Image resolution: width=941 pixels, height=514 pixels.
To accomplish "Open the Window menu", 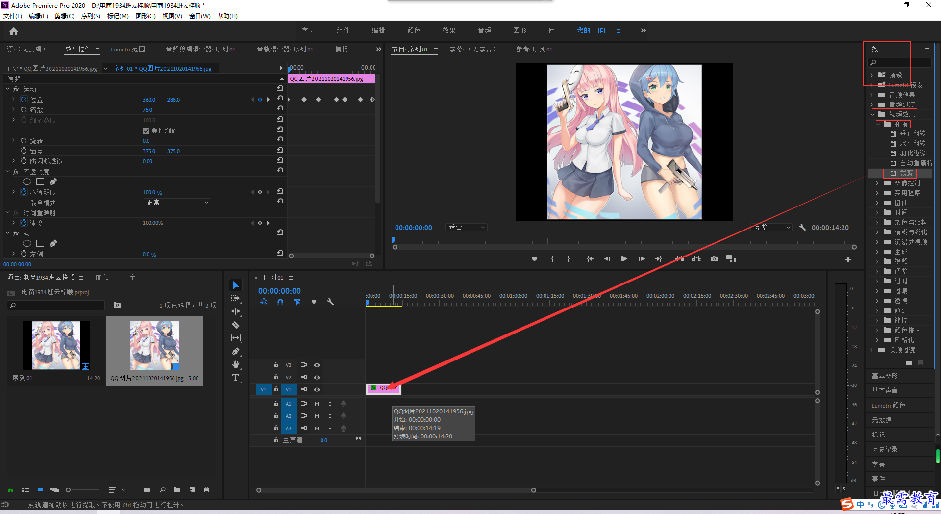I will [x=200, y=16].
